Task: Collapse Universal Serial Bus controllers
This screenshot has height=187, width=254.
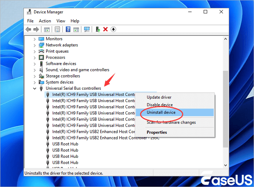Action: point(34,89)
